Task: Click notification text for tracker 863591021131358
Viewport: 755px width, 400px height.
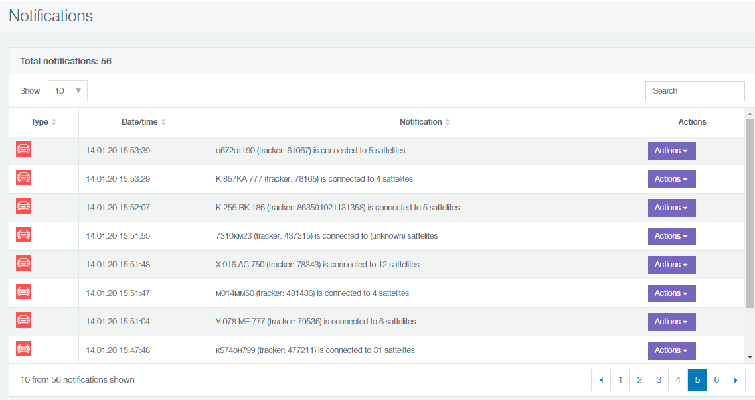Action: [337, 208]
